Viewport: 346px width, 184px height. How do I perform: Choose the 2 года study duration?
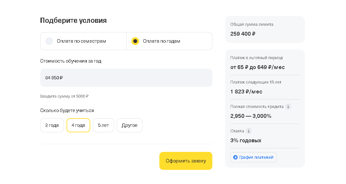[52, 125]
